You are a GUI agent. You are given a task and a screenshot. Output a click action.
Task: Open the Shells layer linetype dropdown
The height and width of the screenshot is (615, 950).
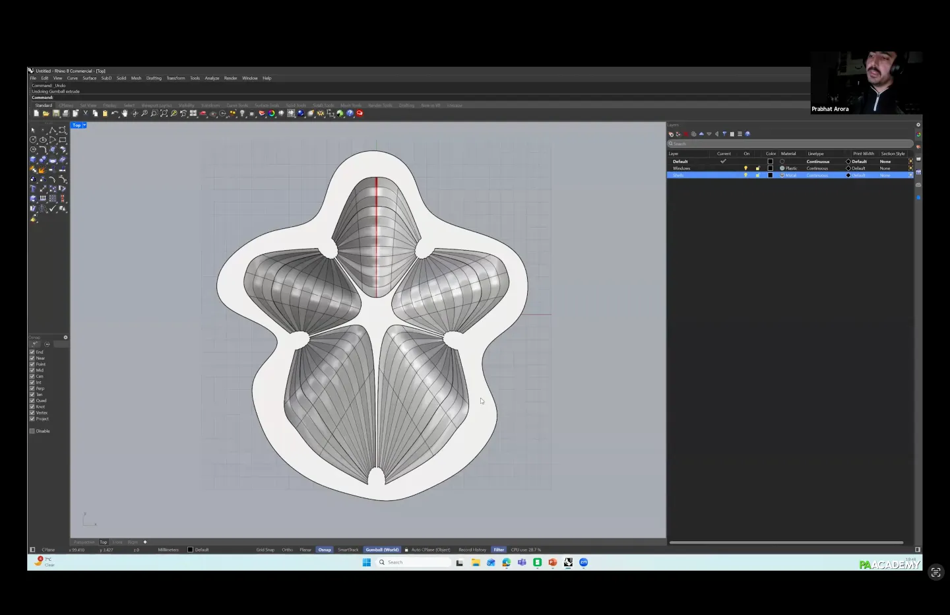pos(817,176)
